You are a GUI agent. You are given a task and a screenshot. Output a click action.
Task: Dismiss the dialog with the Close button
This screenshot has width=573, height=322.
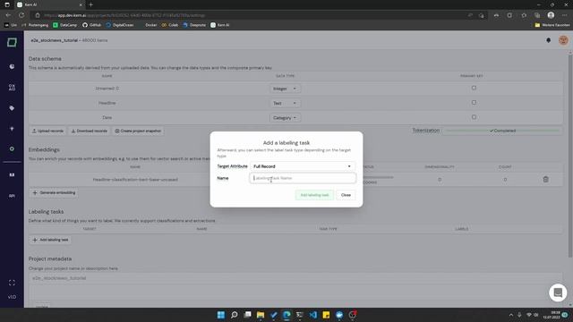(346, 195)
